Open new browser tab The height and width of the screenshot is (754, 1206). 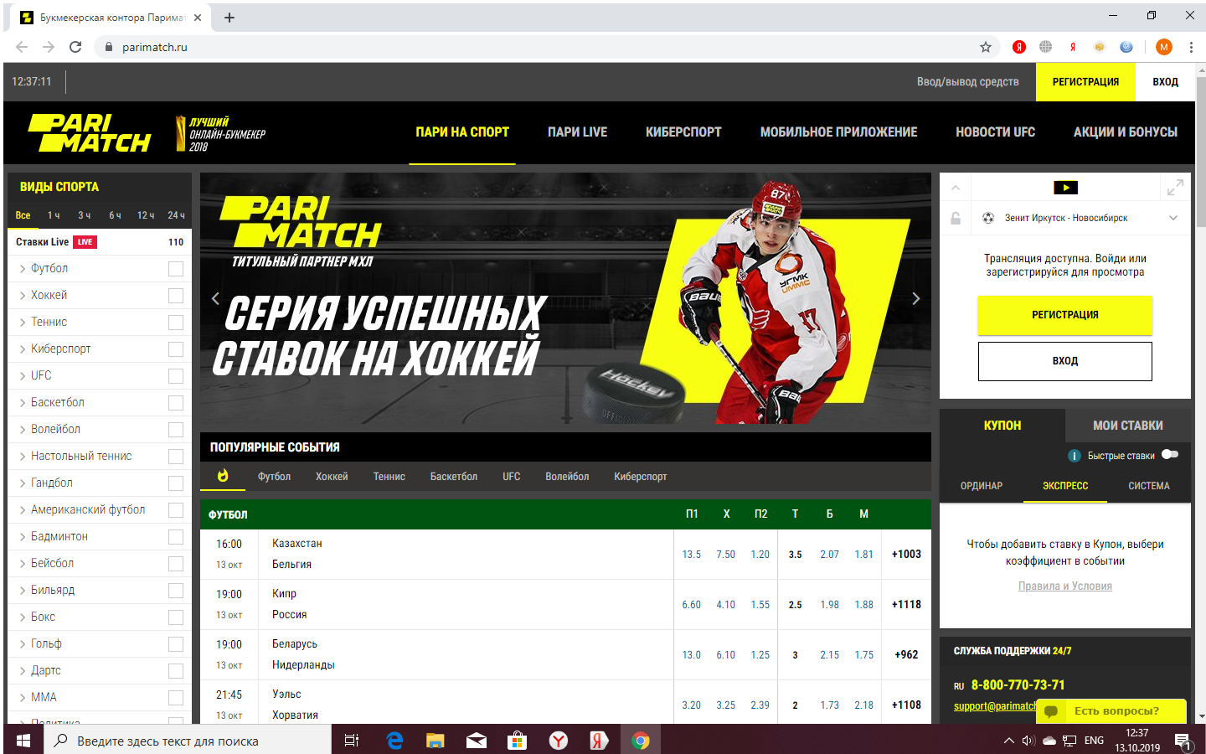(x=229, y=18)
